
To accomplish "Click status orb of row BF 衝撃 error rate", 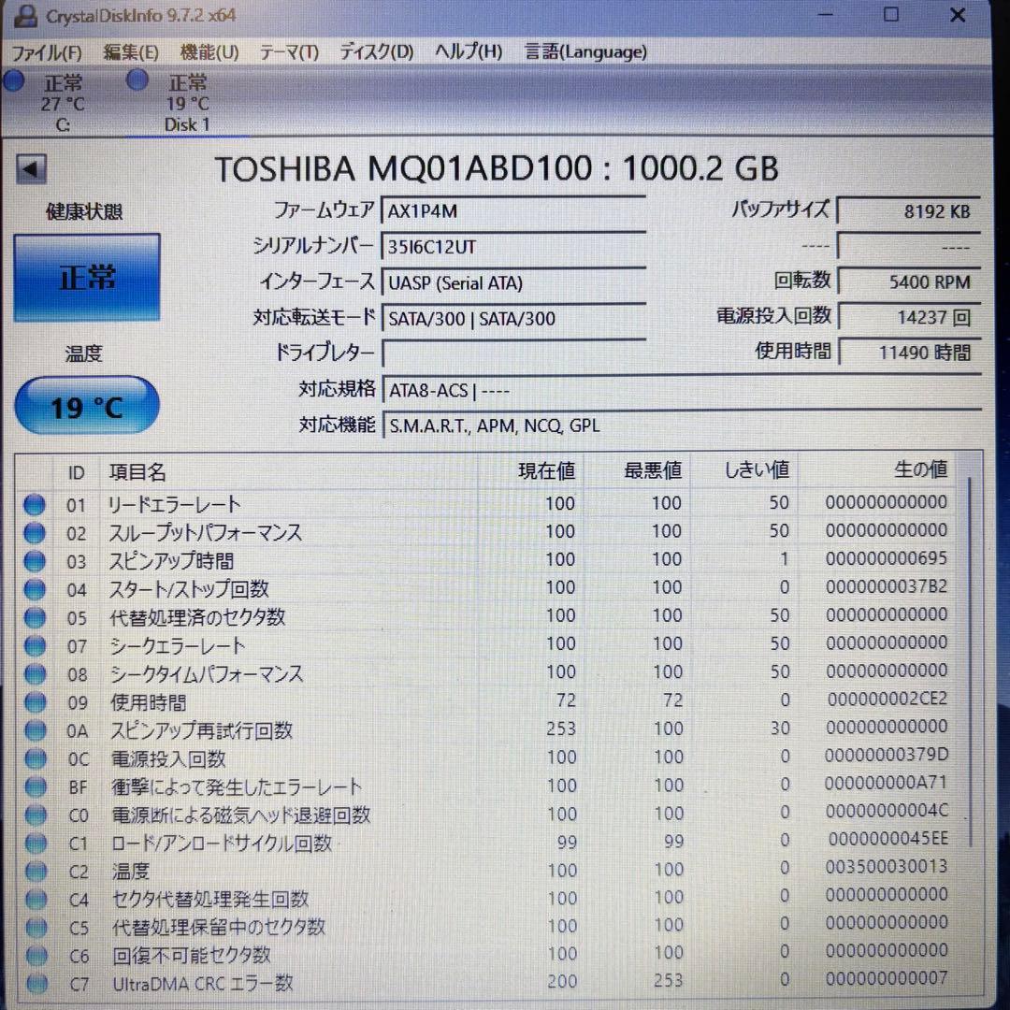I will tap(36, 787).
